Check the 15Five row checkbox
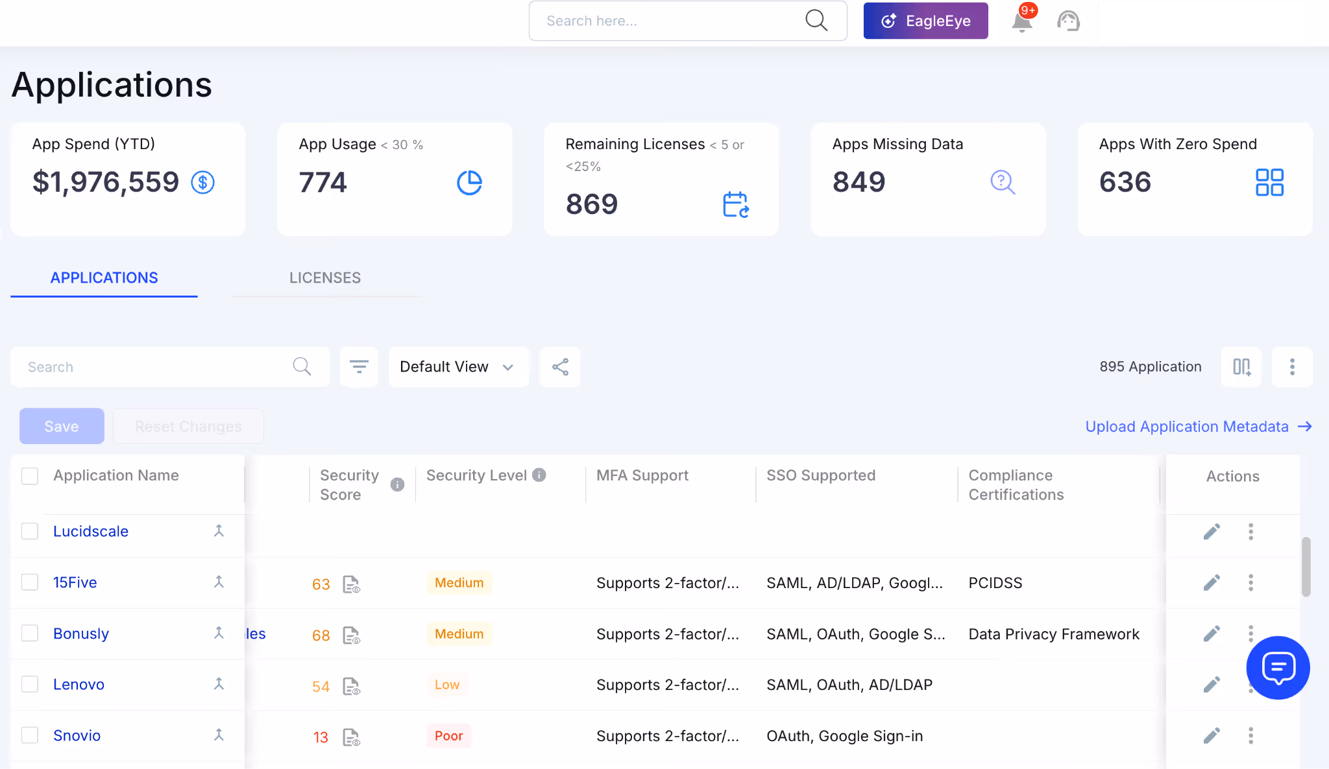 [x=30, y=582]
